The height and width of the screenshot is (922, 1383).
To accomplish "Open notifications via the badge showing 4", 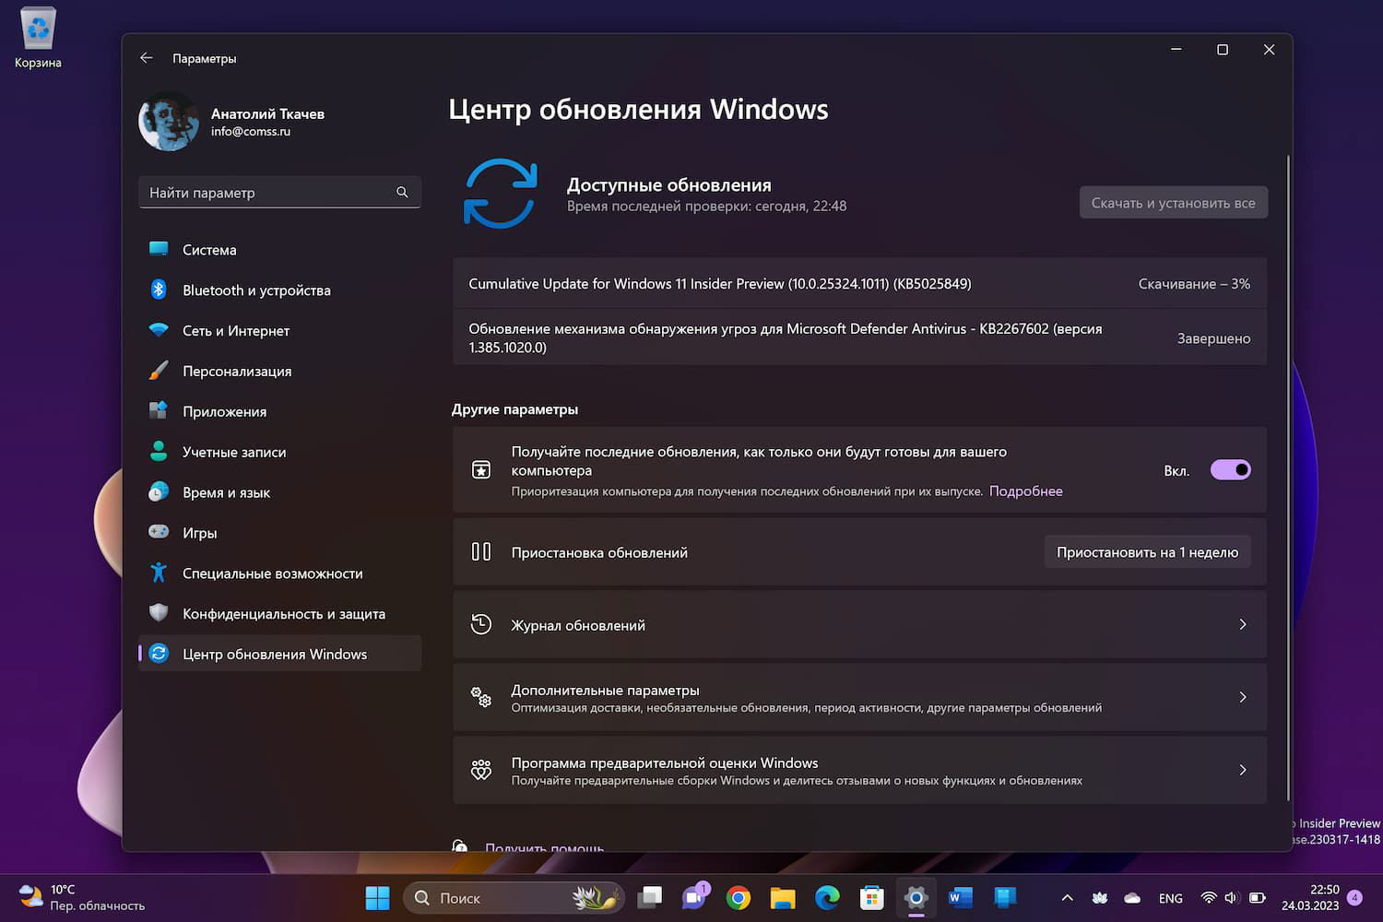I will (x=1354, y=898).
